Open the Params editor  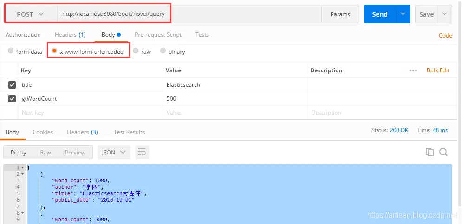pos(340,14)
